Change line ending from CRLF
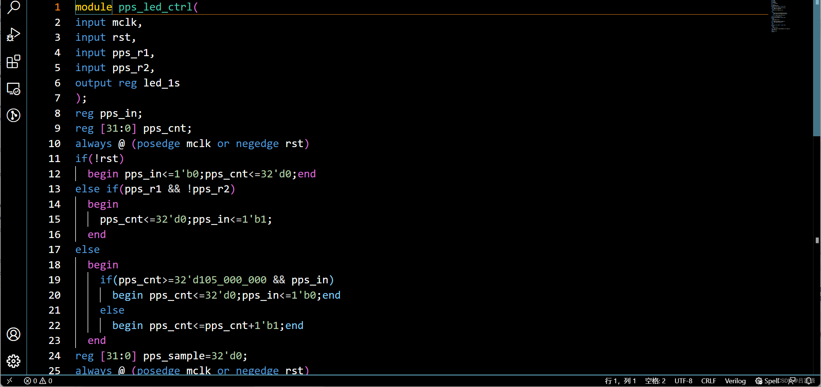The height and width of the screenshot is (387, 821). (x=709, y=381)
